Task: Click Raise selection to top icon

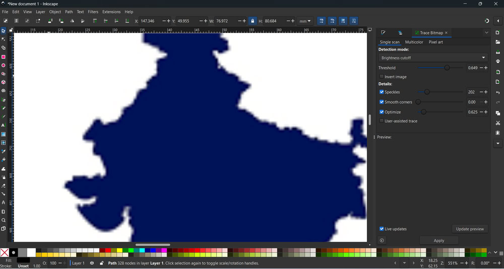Action: tap(95, 21)
